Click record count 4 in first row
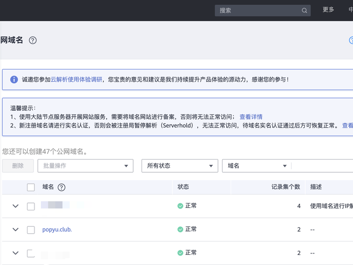 click(299, 206)
